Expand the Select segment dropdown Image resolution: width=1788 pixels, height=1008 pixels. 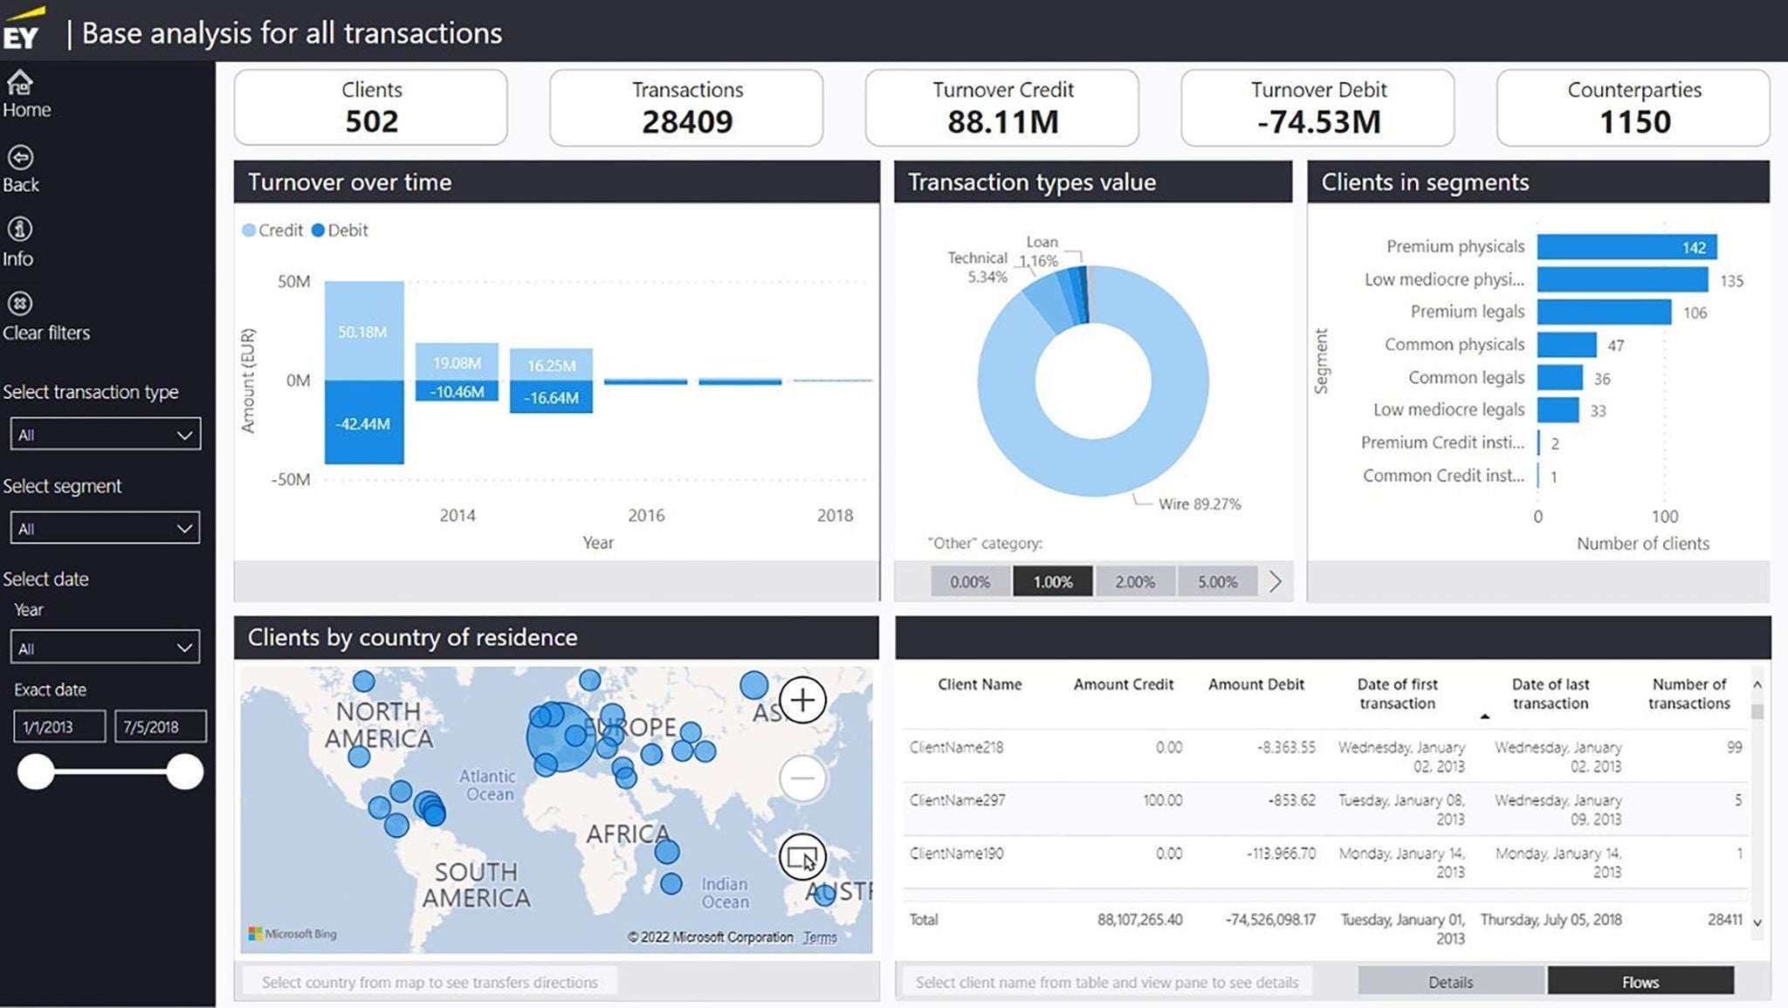click(x=105, y=528)
